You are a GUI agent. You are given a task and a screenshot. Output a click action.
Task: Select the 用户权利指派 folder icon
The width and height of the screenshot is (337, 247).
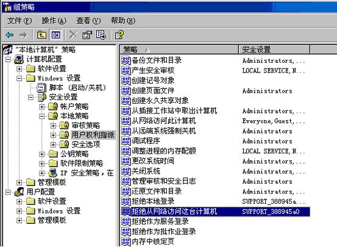64,135
